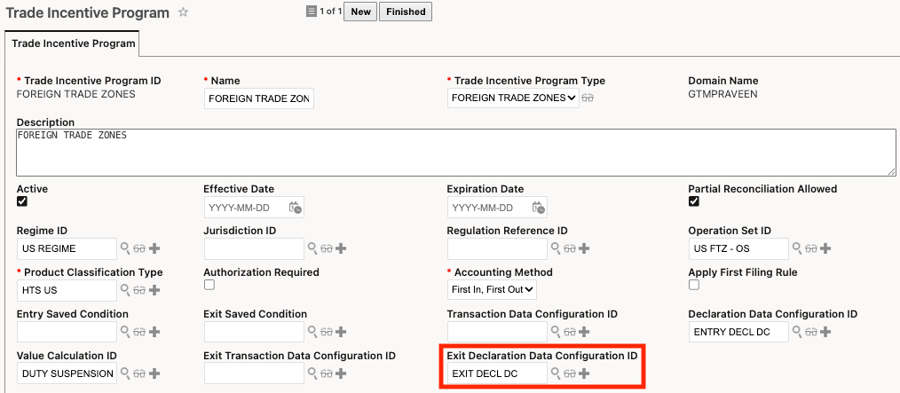Search for Jurisdiction ID magnifier
Image resolution: width=900 pixels, height=393 pixels.
[x=312, y=249]
